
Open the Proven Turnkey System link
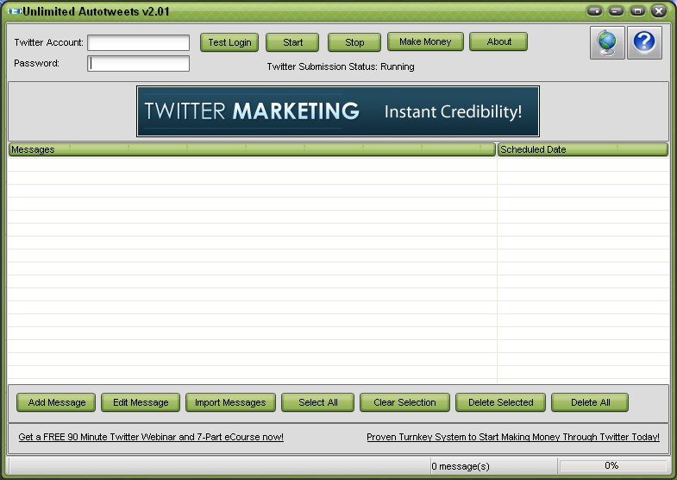(x=513, y=437)
